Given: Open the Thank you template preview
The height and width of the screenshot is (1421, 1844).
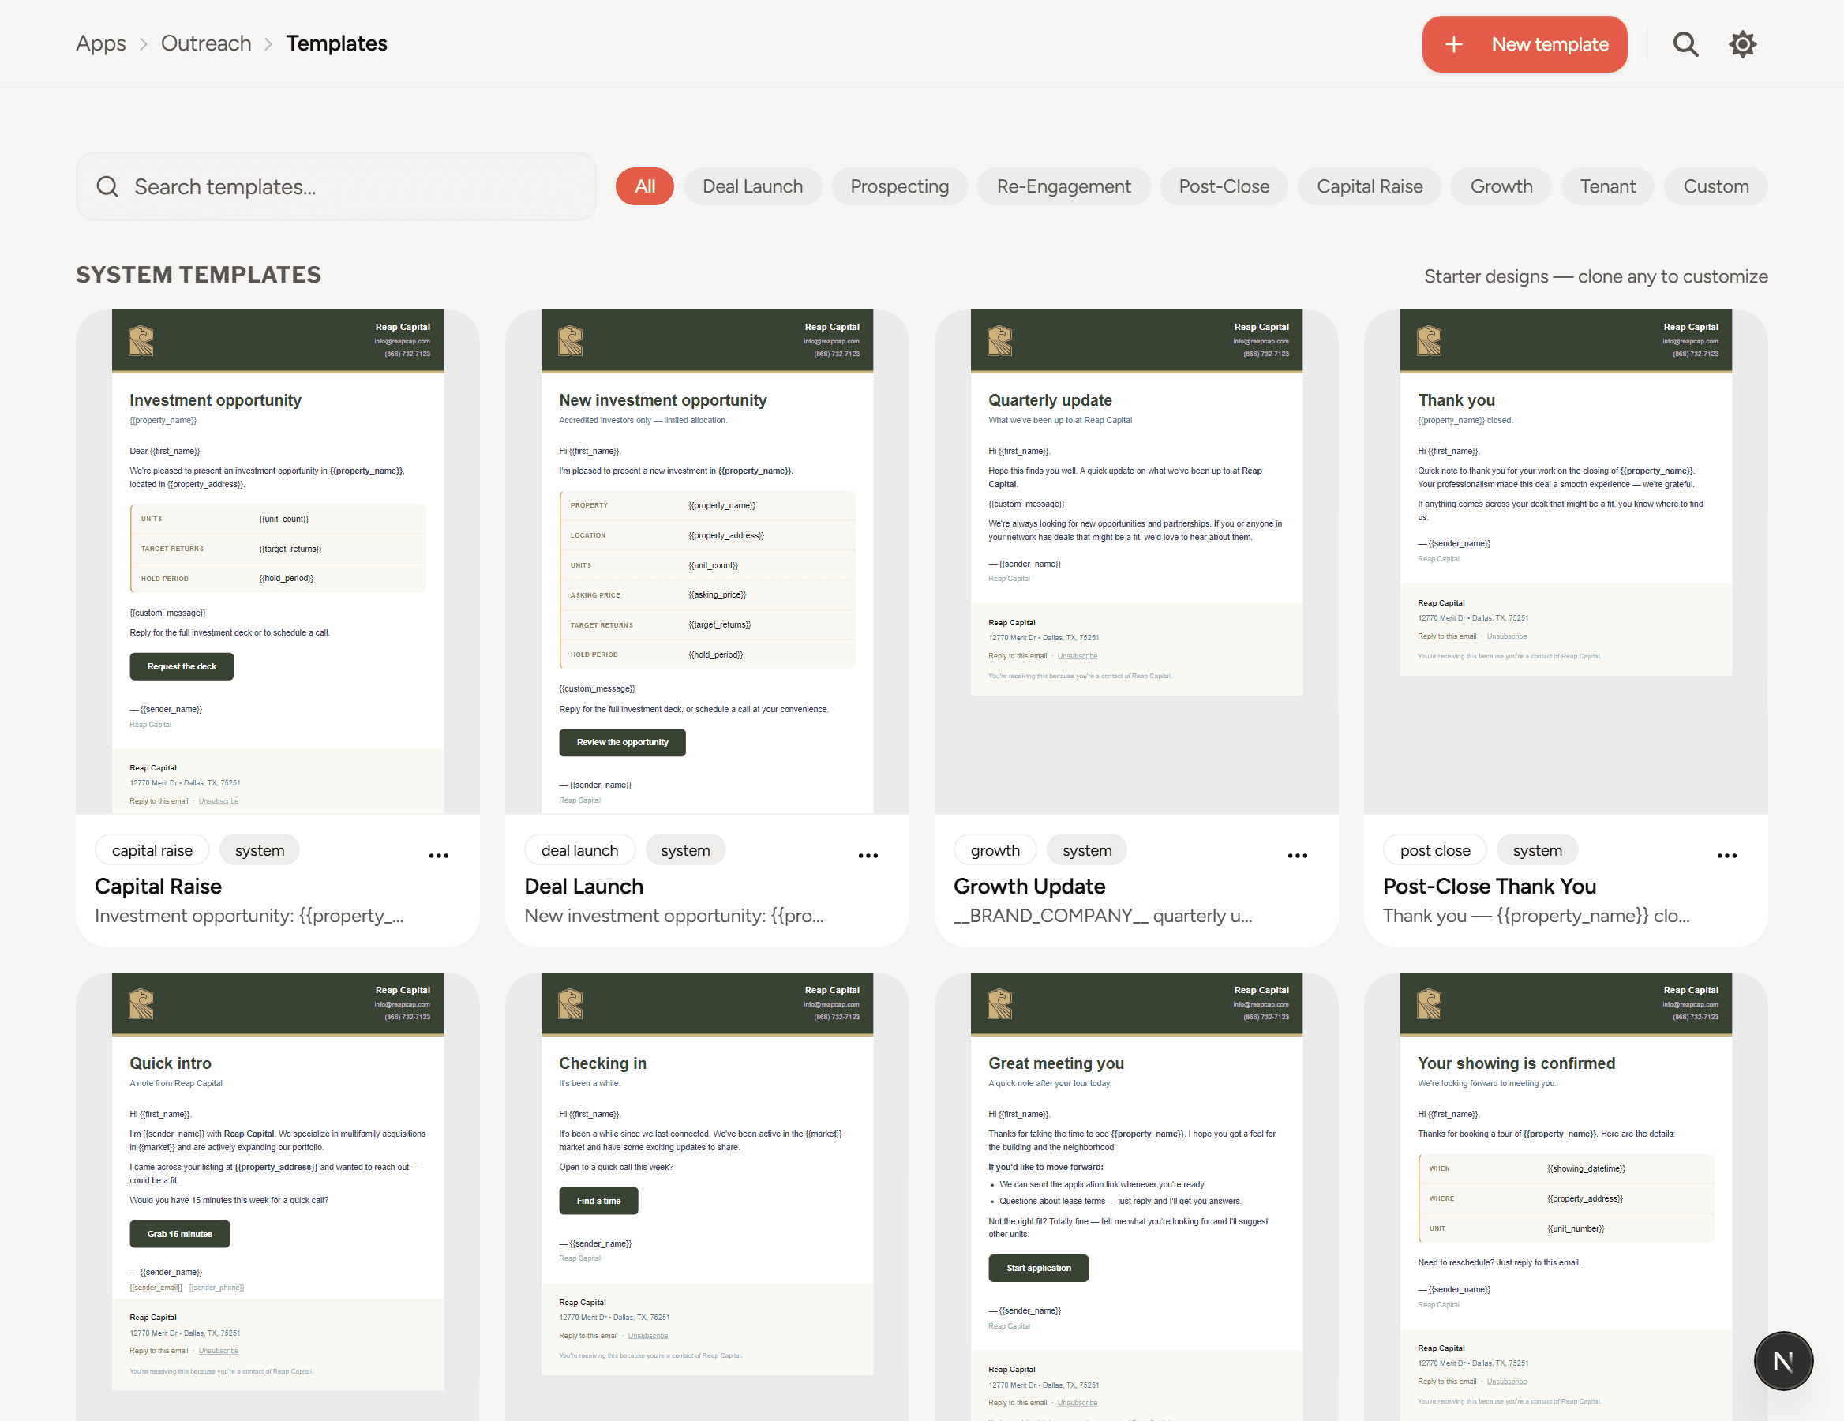Looking at the screenshot, I should (1565, 561).
